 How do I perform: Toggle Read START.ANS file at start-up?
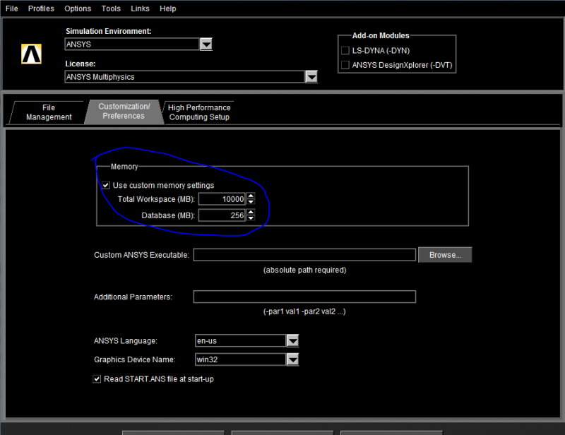[x=97, y=379]
